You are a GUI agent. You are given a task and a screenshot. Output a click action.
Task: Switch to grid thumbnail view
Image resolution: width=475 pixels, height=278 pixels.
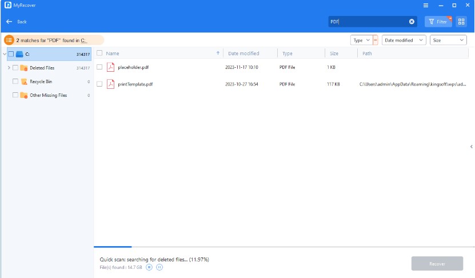[461, 22]
